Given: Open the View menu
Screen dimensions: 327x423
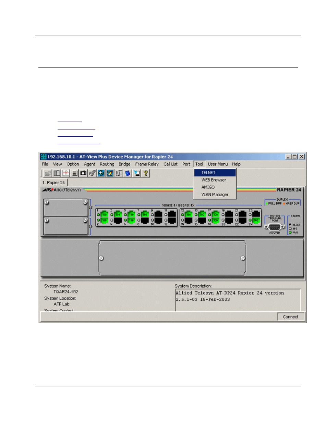Looking at the screenshot, I should (58, 164).
